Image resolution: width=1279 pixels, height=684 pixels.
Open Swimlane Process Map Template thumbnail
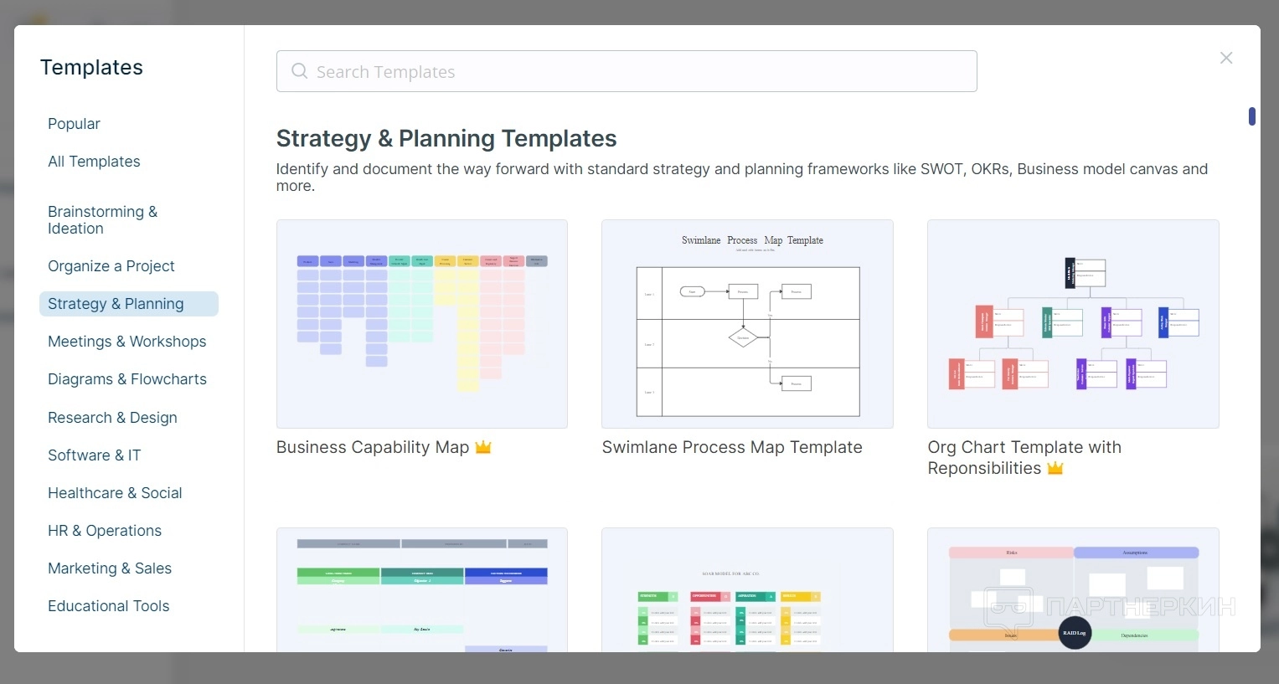tap(747, 324)
